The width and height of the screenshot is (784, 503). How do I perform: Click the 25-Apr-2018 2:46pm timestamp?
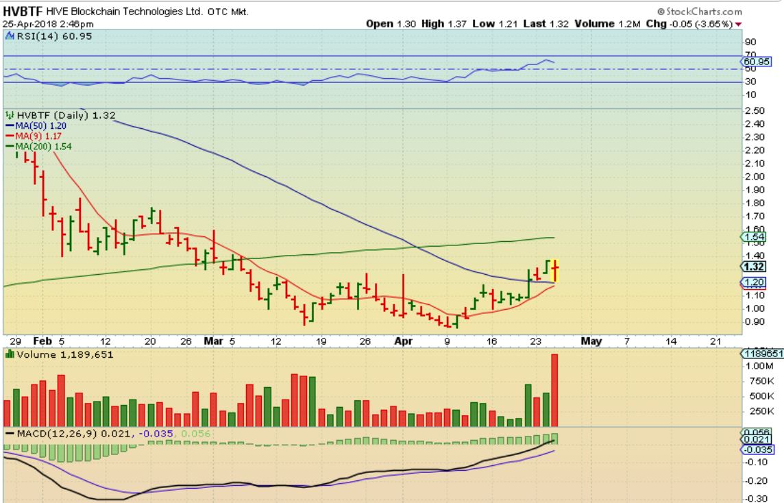click(x=48, y=23)
